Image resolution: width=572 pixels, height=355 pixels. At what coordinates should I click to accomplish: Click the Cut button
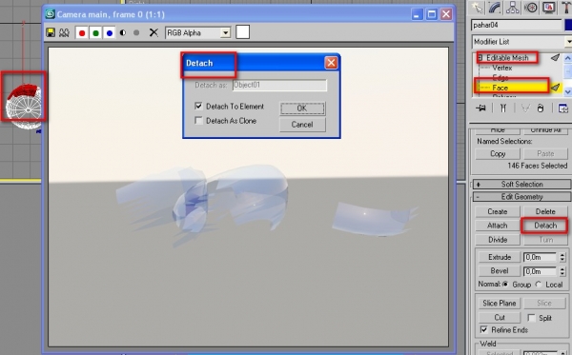[499, 318]
